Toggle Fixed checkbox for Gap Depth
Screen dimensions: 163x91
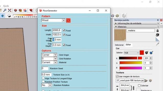[64, 45]
